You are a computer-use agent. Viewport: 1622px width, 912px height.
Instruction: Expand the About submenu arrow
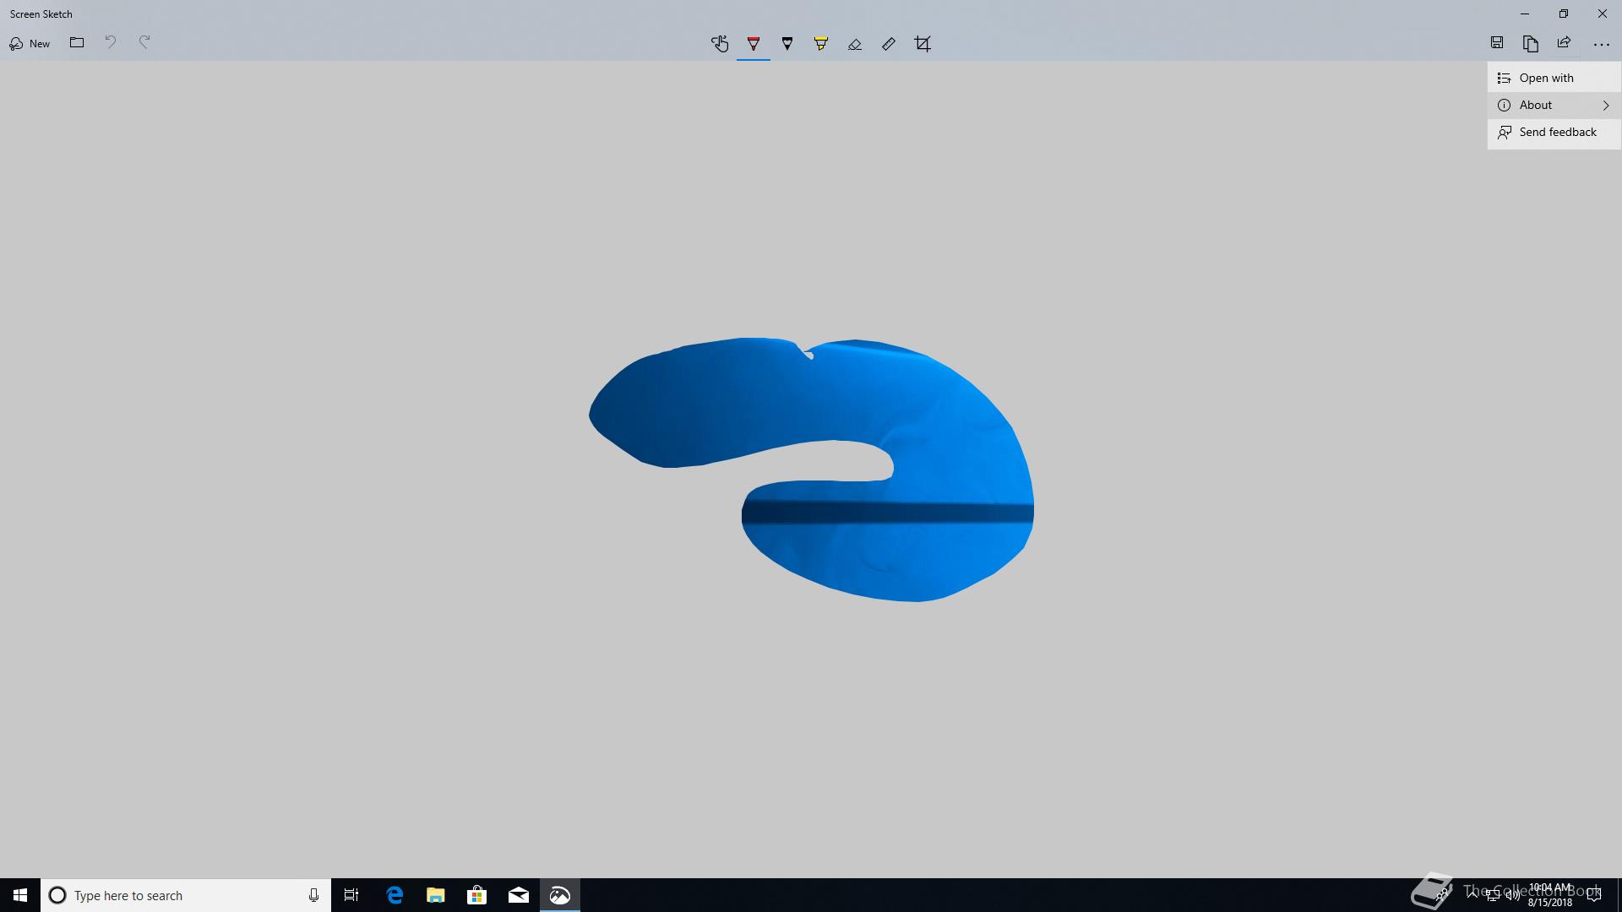click(x=1606, y=106)
